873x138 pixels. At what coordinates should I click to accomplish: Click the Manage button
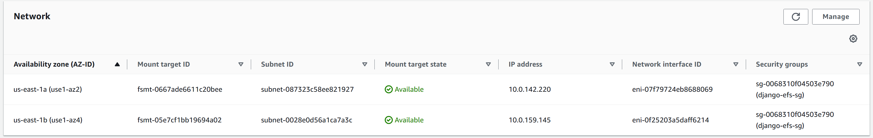pyautogui.click(x=835, y=16)
